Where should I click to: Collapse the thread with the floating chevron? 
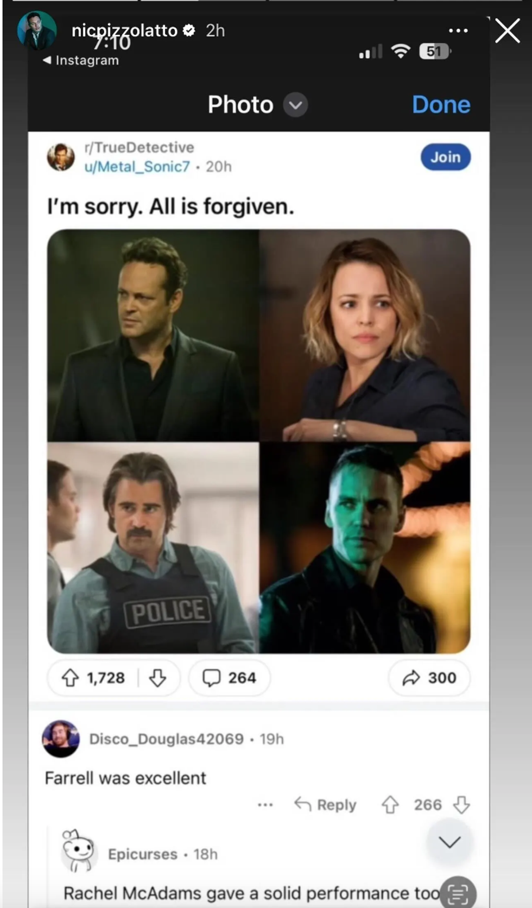(449, 842)
